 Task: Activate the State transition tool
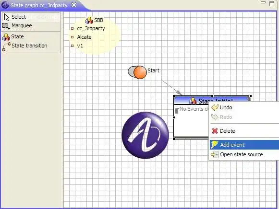[31, 46]
